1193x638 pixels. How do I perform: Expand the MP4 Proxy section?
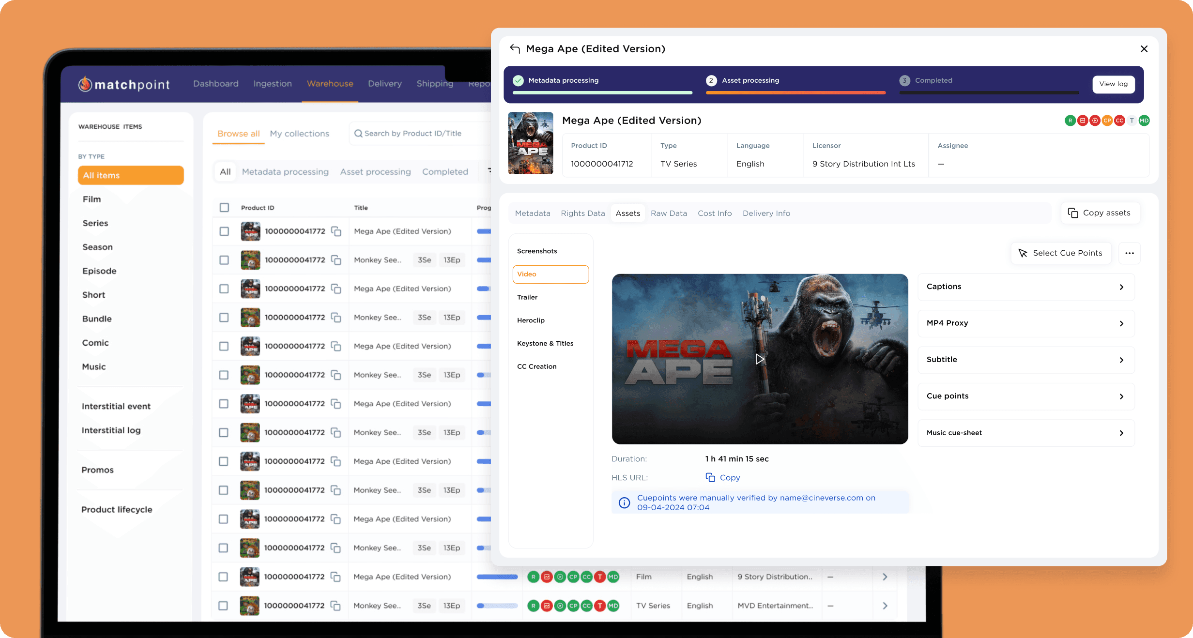pos(1026,323)
